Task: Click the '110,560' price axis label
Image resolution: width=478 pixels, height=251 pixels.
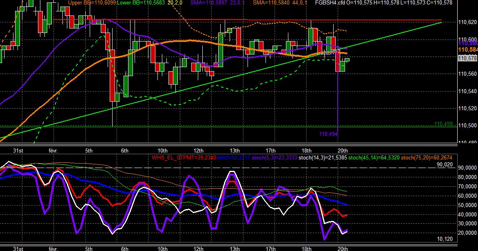Action: 468,74
